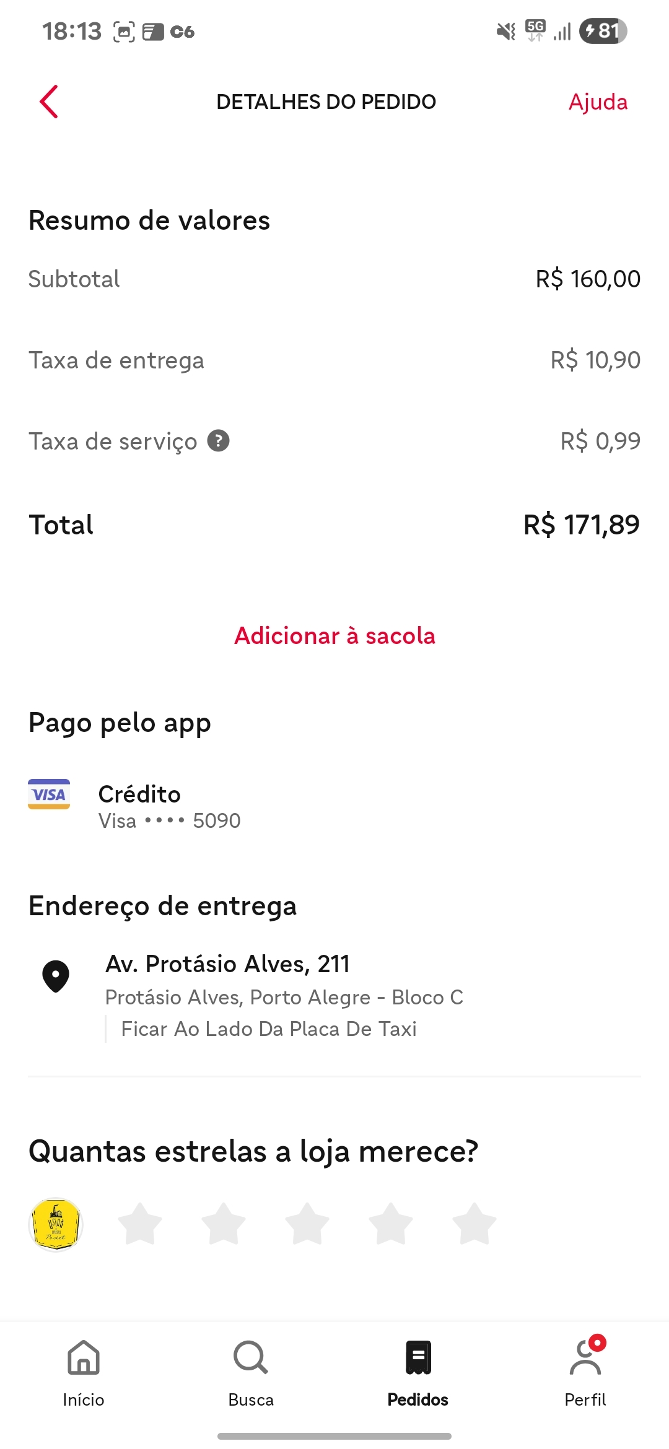This screenshot has width=669, height=1449.
Task: Switch to the Pedidos tab
Action: pos(418,1373)
